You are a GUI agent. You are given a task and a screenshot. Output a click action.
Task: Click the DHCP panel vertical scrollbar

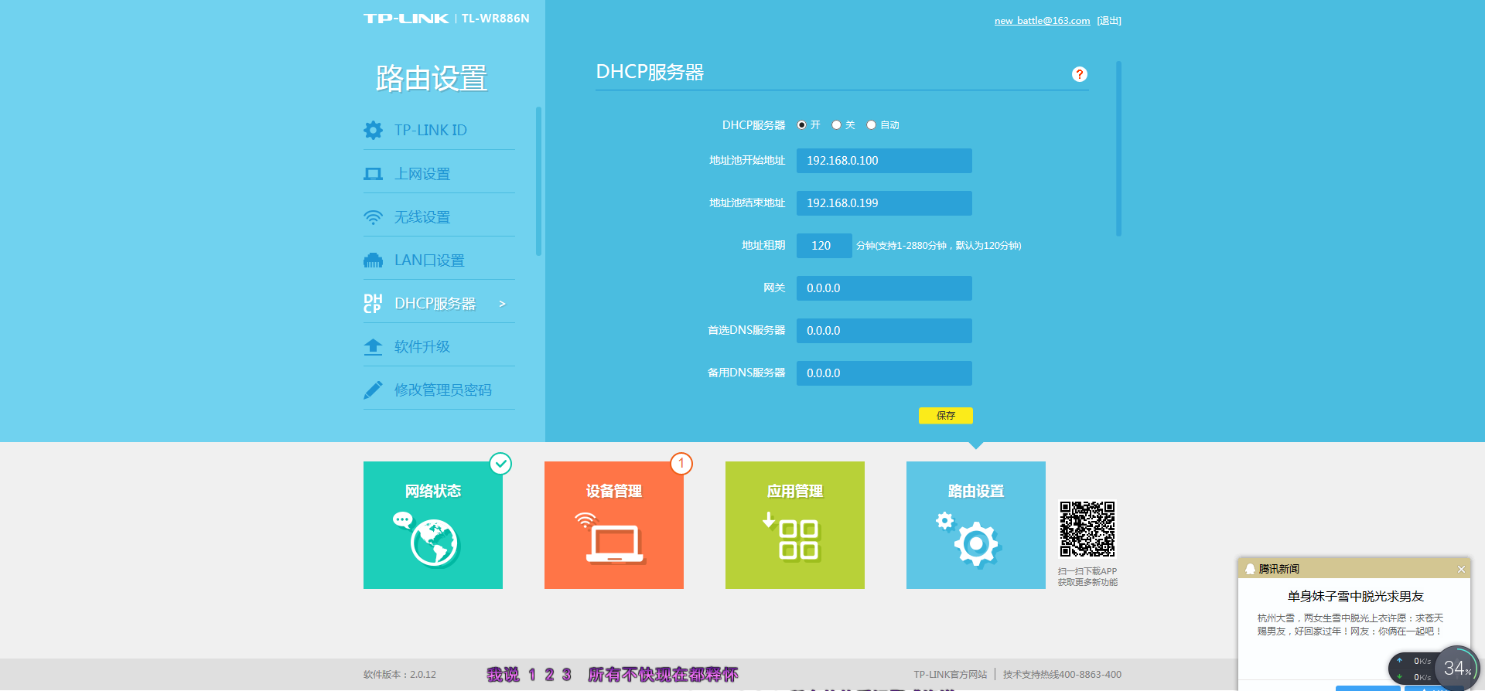point(1119,148)
